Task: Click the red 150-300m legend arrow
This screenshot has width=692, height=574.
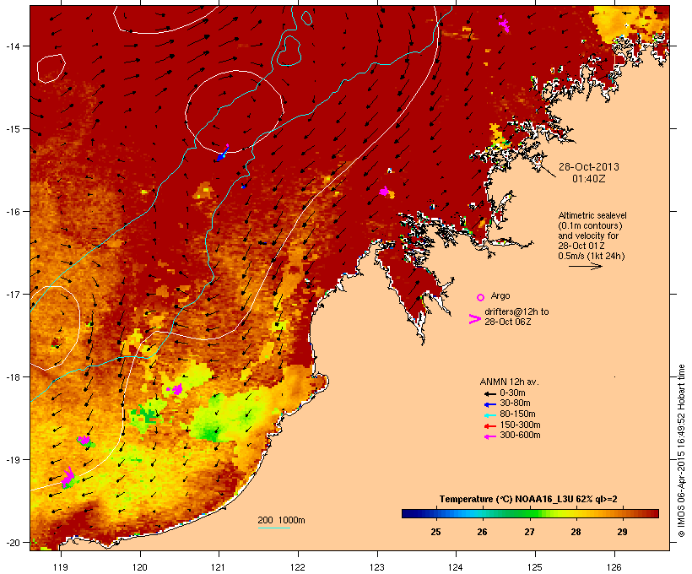Action: coord(489,426)
